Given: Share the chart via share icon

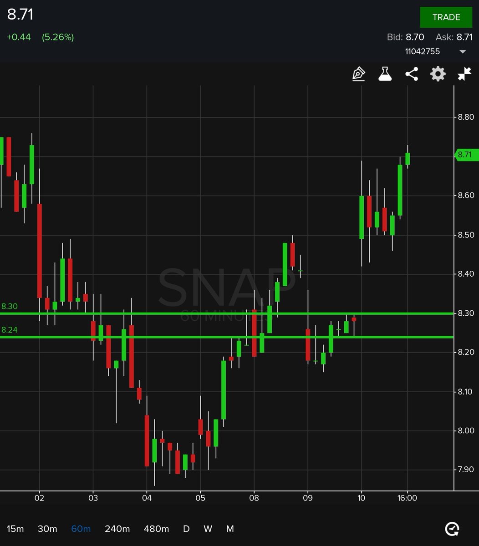Looking at the screenshot, I should coord(412,74).
